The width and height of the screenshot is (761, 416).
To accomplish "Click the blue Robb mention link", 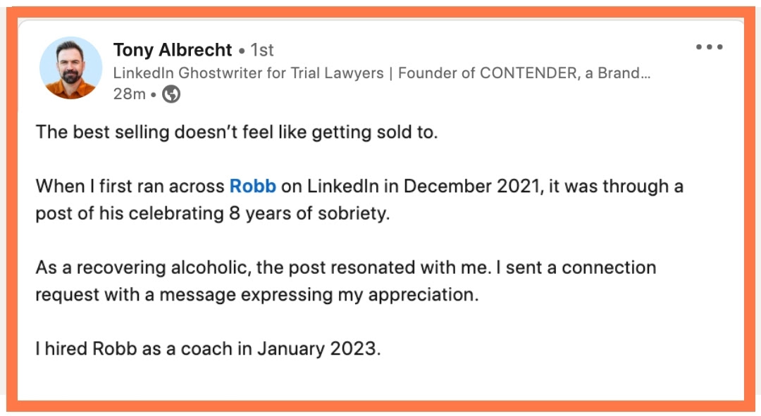I will click(253, 187).
